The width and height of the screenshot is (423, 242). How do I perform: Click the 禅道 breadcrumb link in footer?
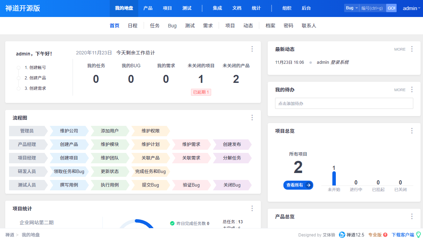point(10,235)
